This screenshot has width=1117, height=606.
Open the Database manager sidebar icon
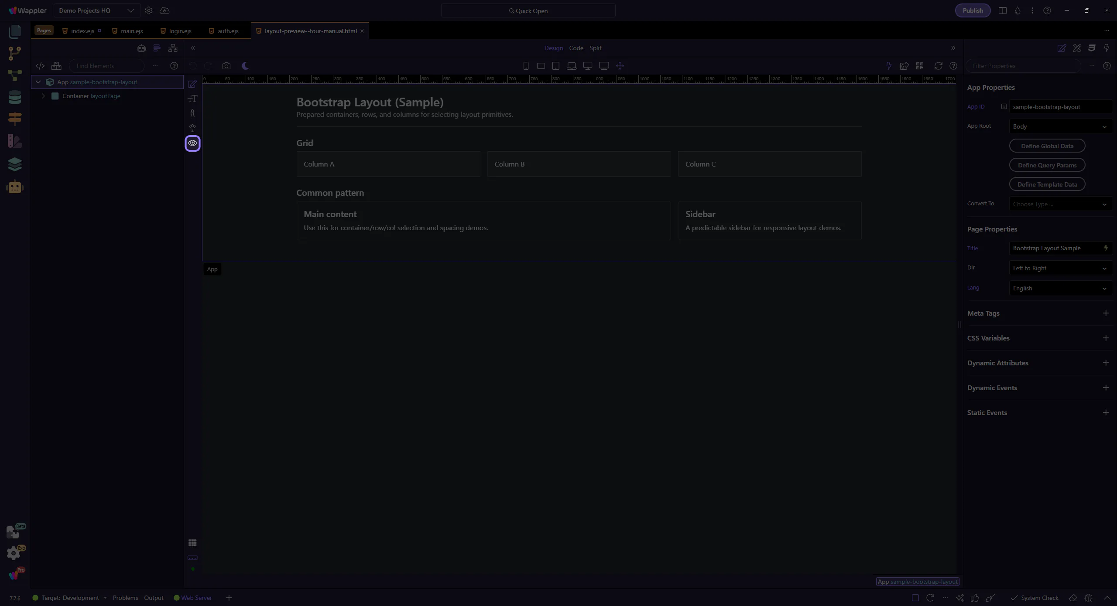pos(14,97)
